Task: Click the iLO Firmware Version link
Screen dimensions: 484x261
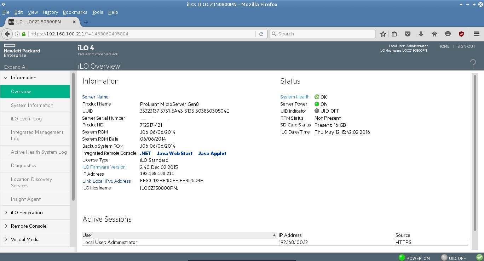Action: (104, 167)
